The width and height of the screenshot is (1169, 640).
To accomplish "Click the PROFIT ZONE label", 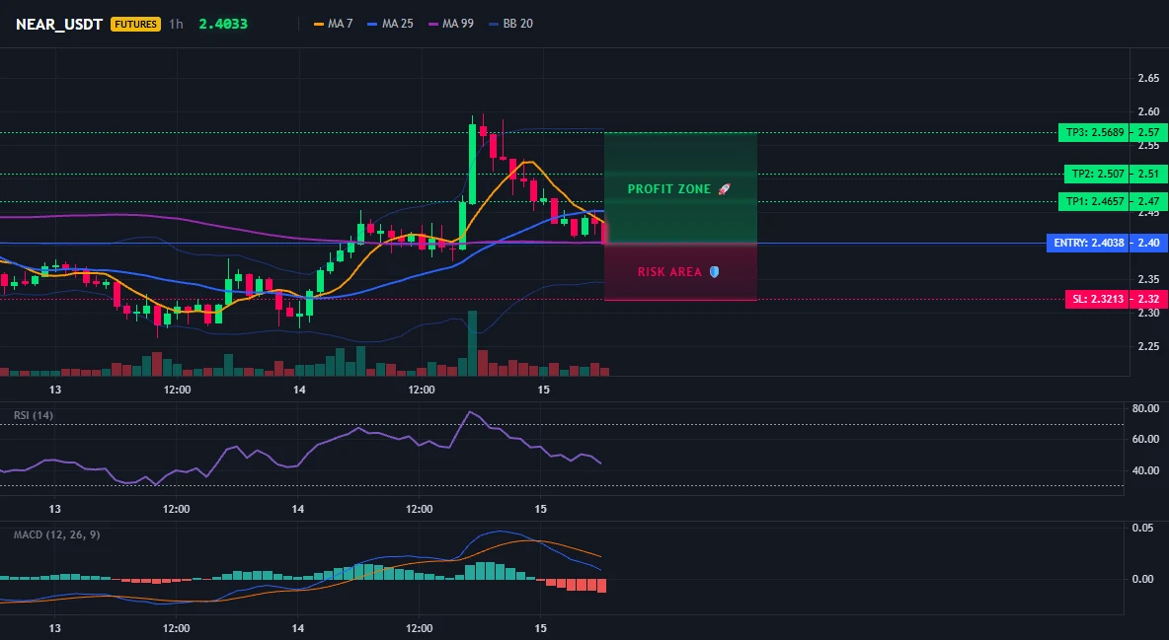I will point(669,189).
